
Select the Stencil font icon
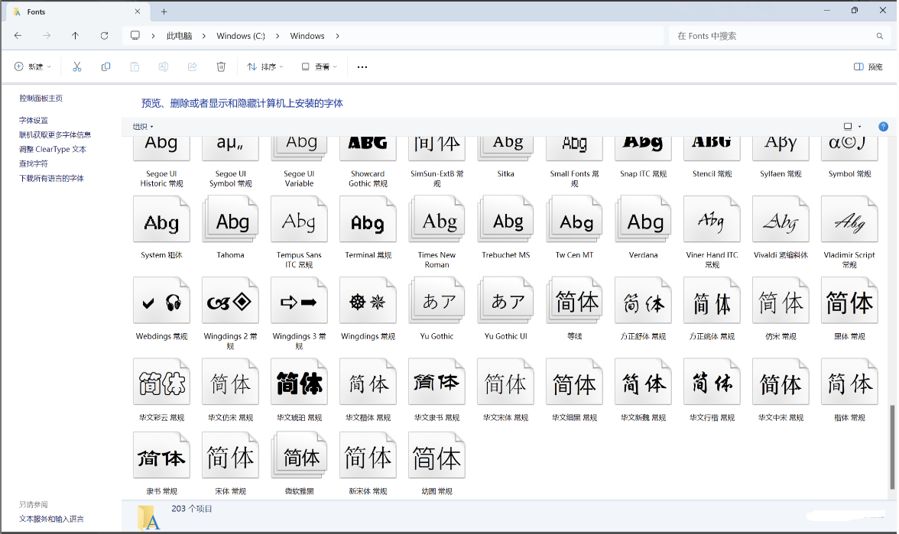pos(712,149)
